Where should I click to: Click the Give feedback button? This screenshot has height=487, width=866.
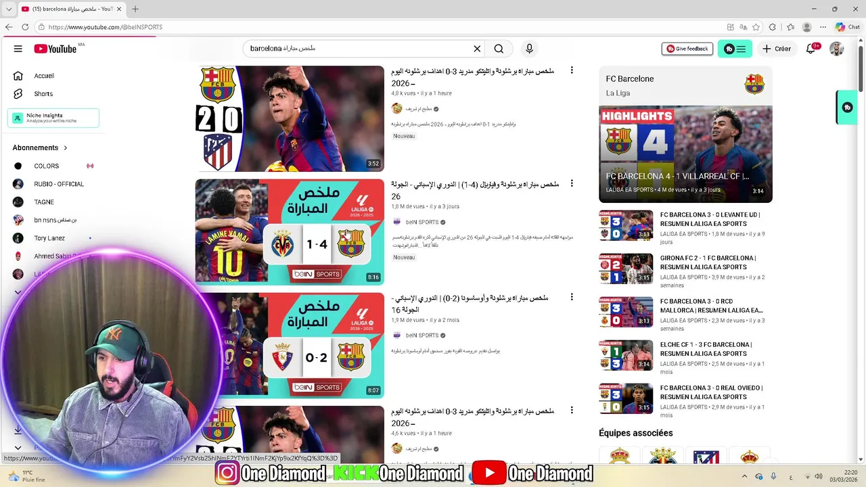pyautogui.click(x=687, y=49)
